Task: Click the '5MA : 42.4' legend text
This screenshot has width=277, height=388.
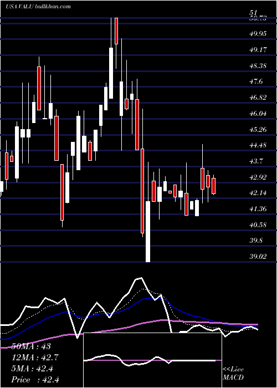Action: click(x=32, y=369)
